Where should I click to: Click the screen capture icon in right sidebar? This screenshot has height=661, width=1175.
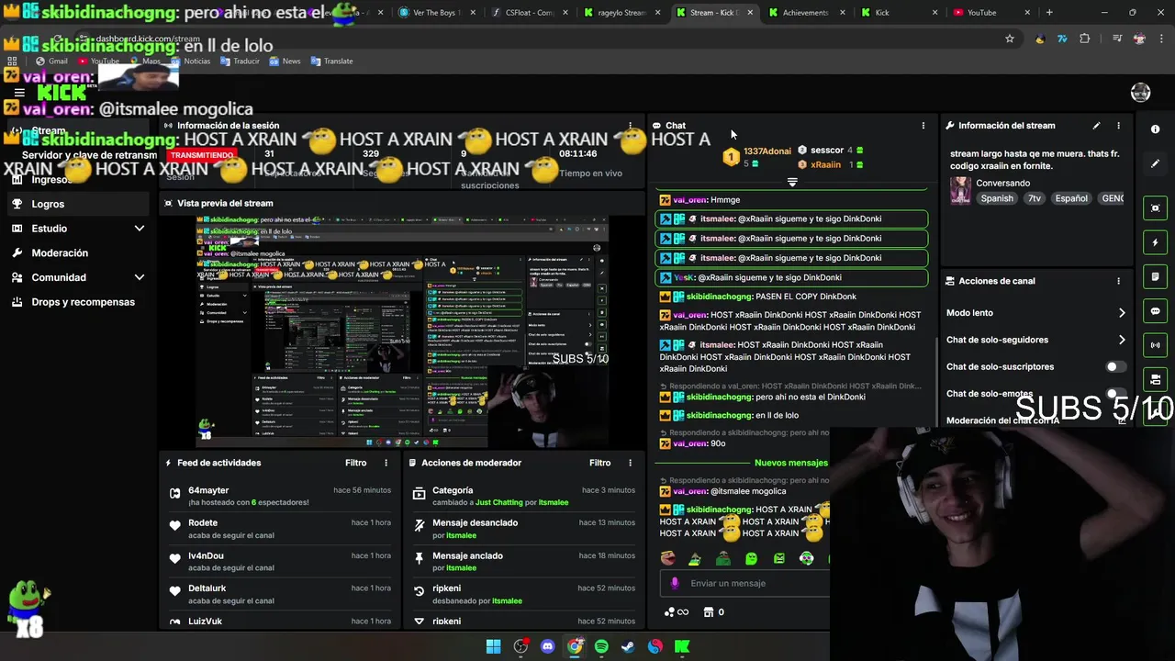point(1156,208)
